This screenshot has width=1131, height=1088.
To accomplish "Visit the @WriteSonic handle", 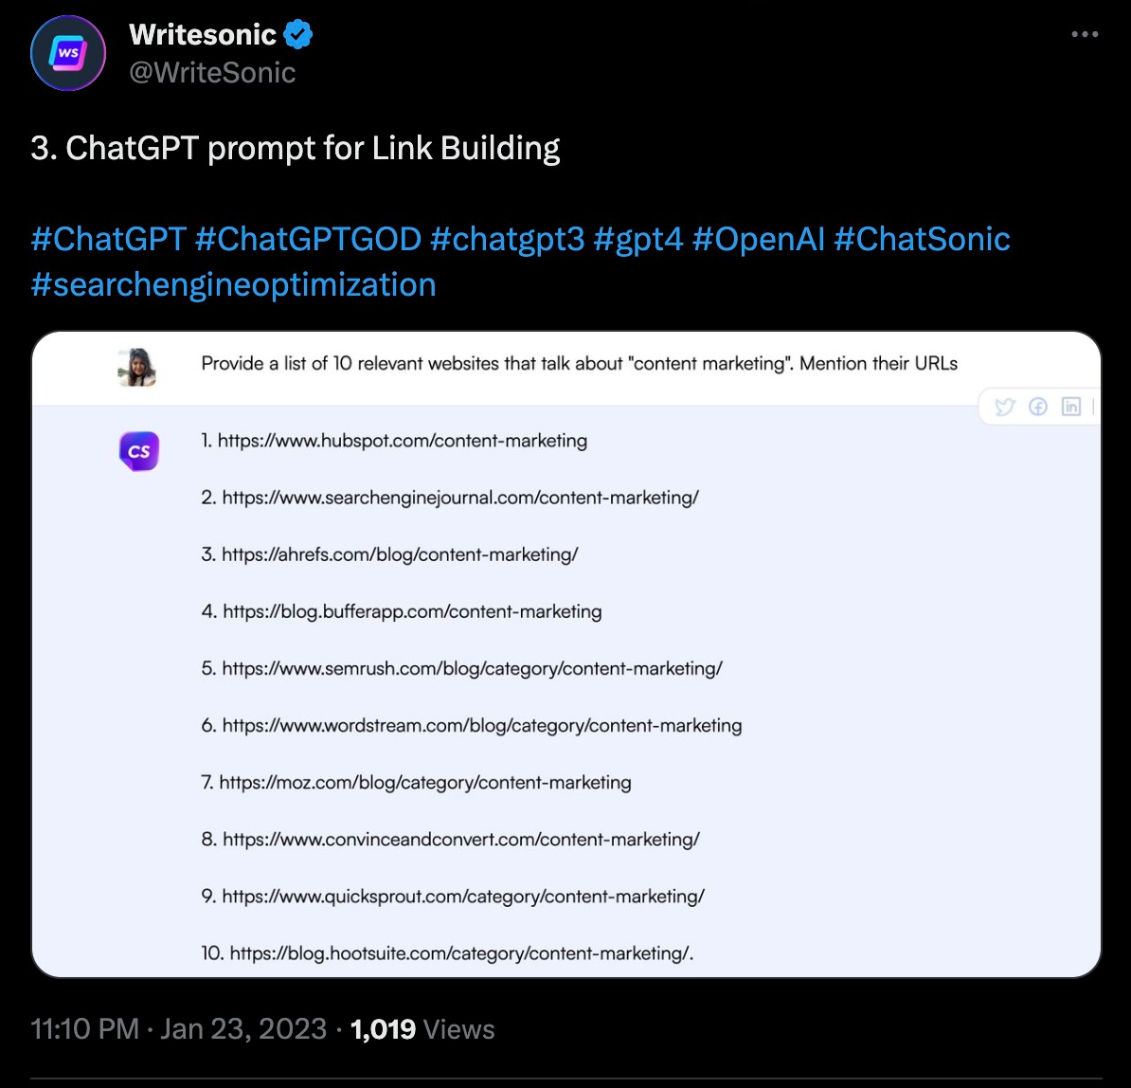I will pos(212,72).
